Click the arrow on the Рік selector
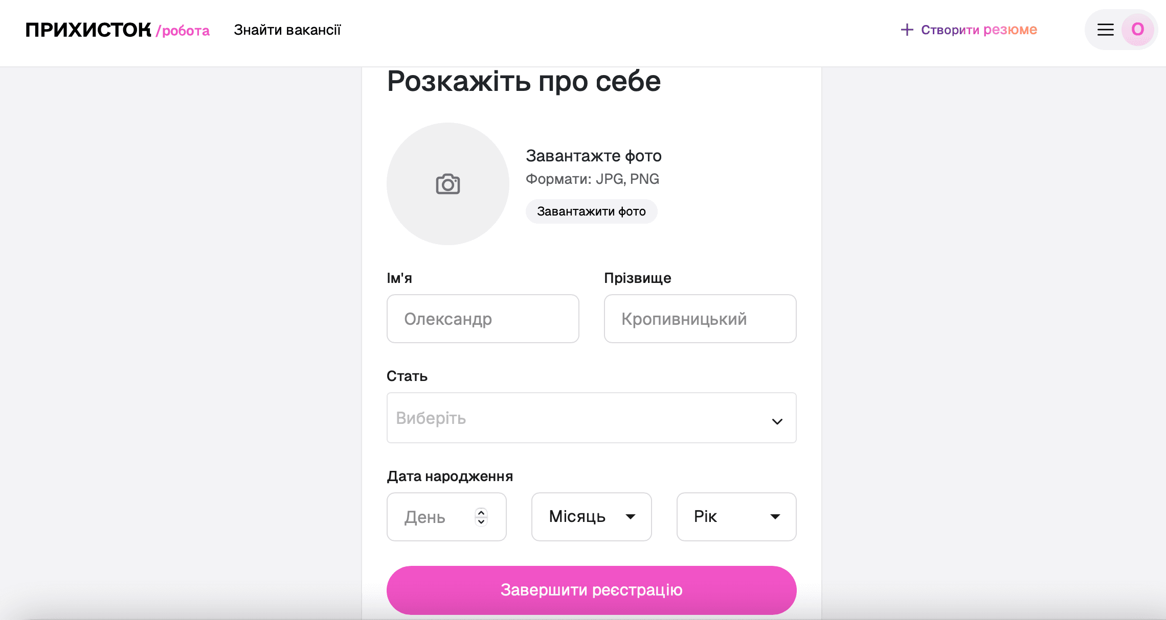The width and height of the screenshot is (1166, 620). tap(776, 517)
